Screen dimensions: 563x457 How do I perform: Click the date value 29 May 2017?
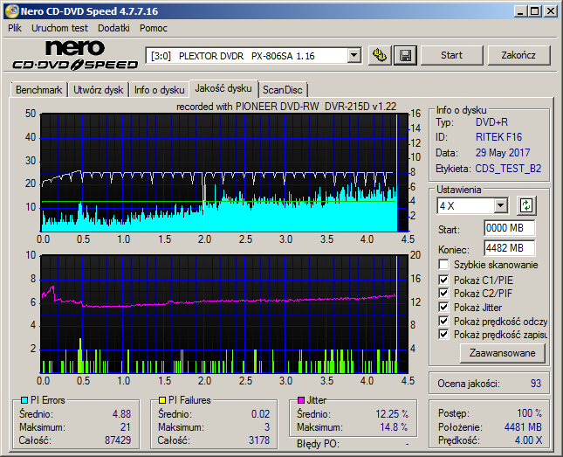[503, 153]
